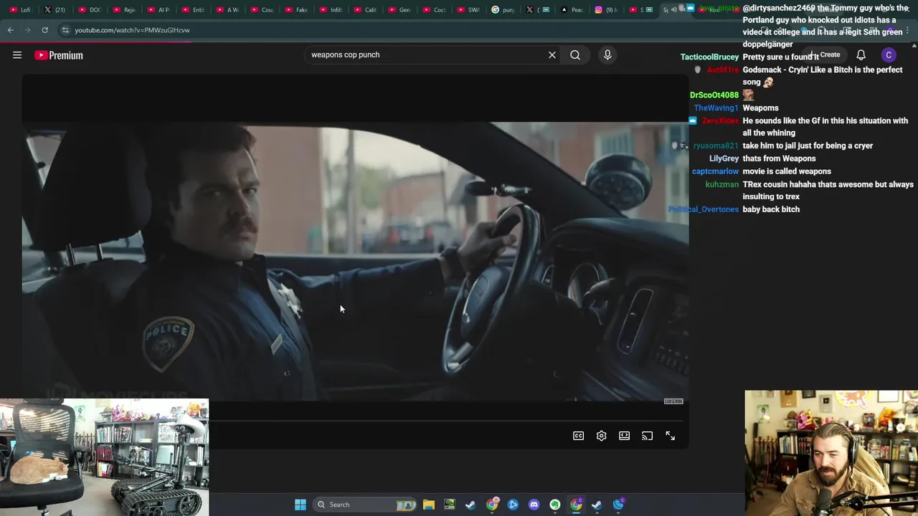
Task: Clear the search box with the X
Action: (x=552, y=54)
